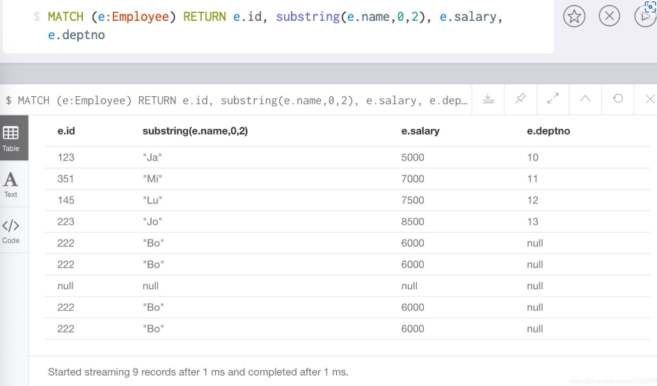The height and width of the screenshot is (386, 657).
Task: Rerun the query with refresh icon
Action: tap(617, 99)
